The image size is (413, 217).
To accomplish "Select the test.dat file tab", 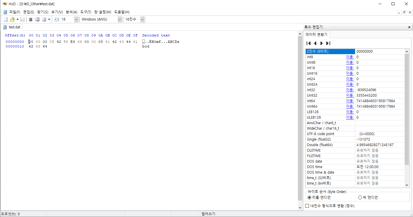I will (x=12, y=27).
